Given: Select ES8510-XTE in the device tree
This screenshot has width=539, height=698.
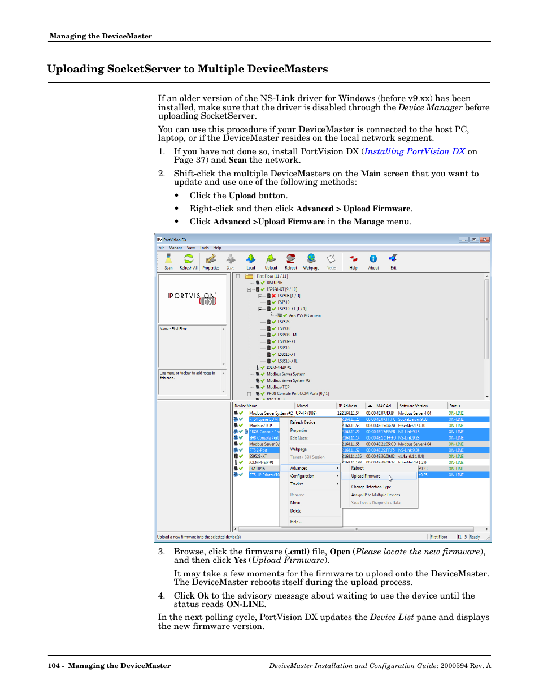Looking at the screenshot, I should (288, 361).
